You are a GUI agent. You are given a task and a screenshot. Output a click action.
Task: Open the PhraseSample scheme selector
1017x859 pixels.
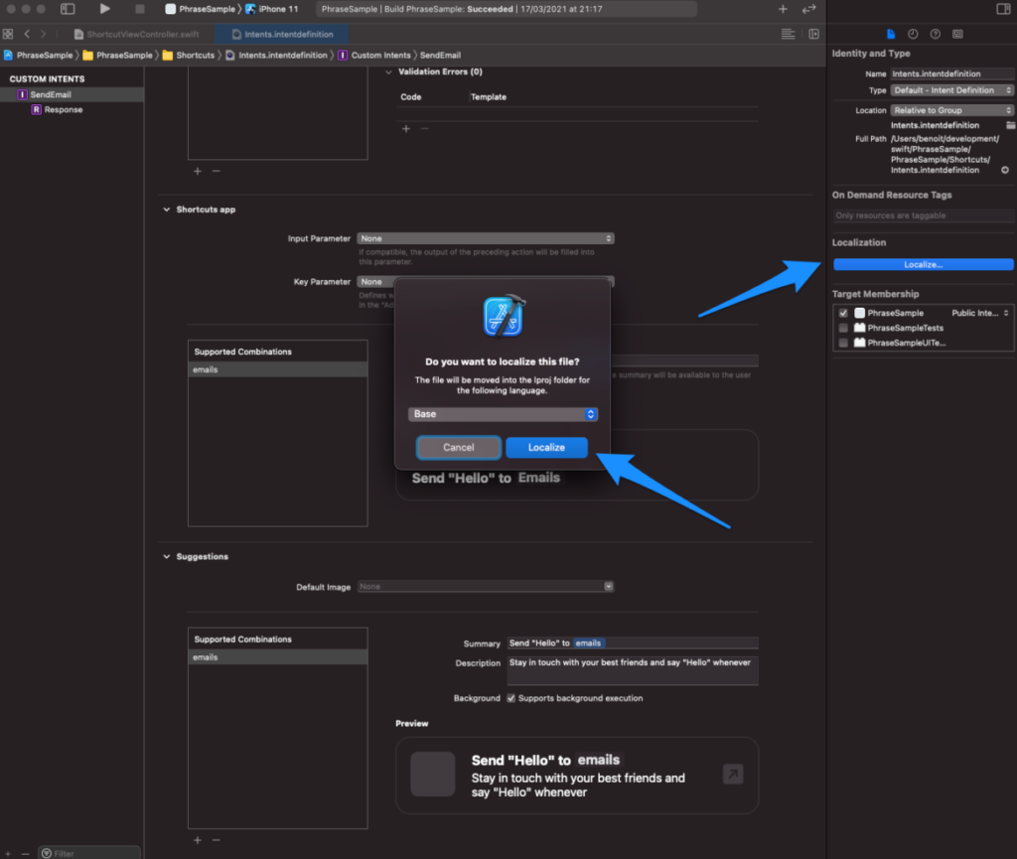point(201,9)
